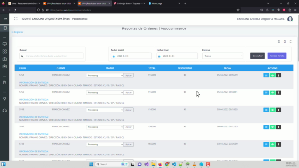Click the user avatar at top right

coord(290,19)
